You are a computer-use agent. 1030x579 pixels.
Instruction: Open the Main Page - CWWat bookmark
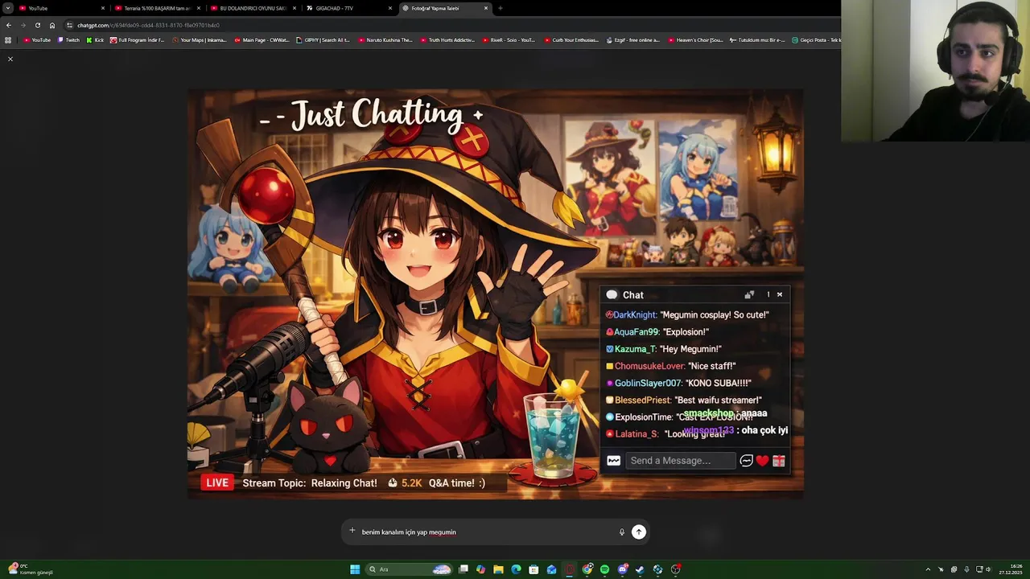pos(262,39)
